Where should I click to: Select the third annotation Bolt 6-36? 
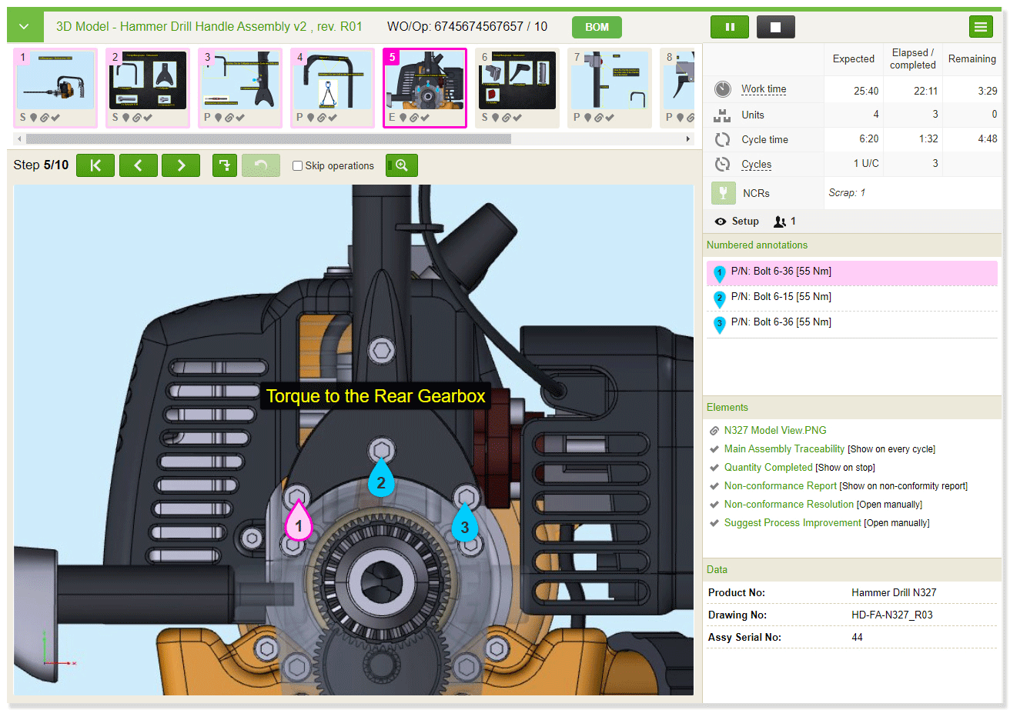tap(781, 322)
